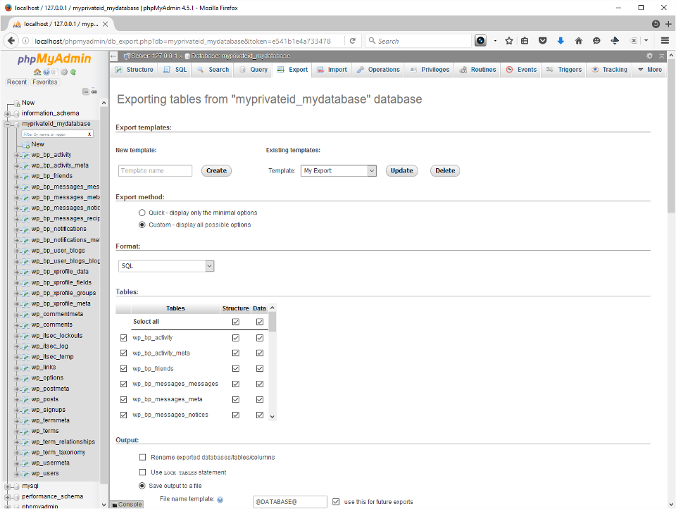
Task: Click the tables list scrollbar down arrow
Action: tap(272, 416)
